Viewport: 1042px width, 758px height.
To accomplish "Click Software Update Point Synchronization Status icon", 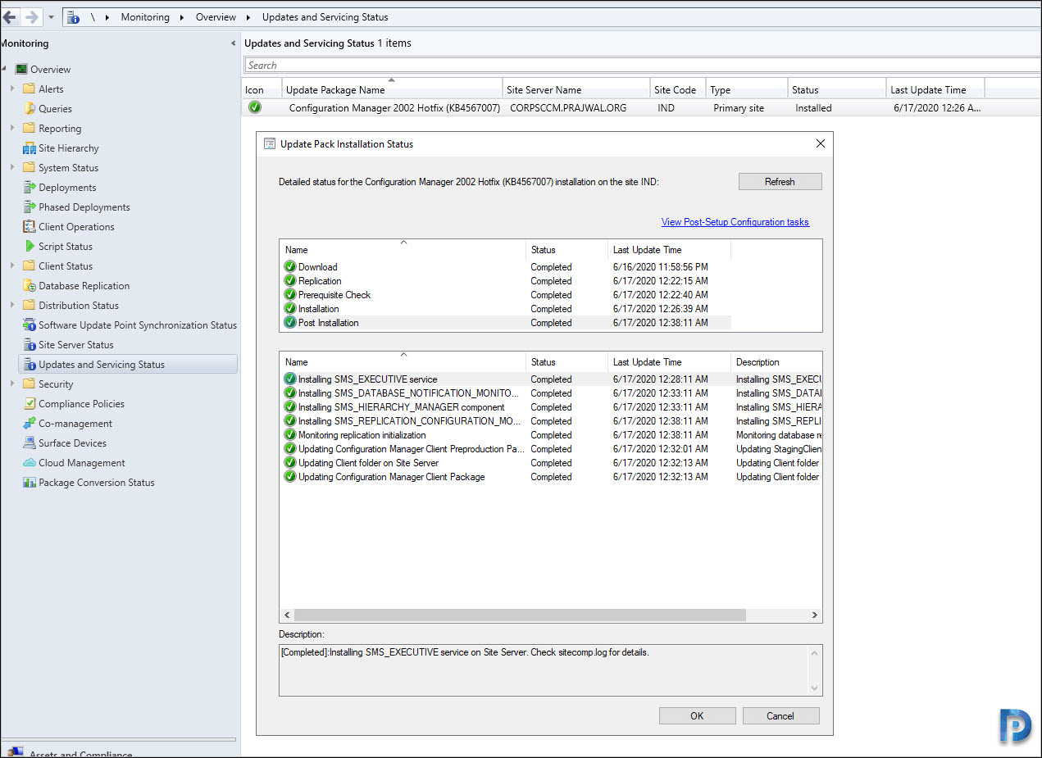I will 30,325.
